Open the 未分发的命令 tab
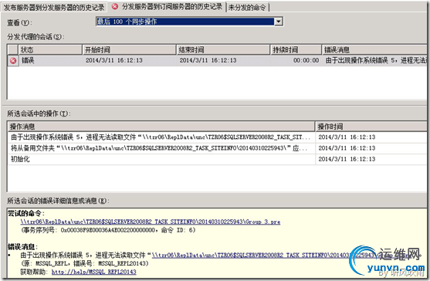430x281 pixels. coord(247,8)
